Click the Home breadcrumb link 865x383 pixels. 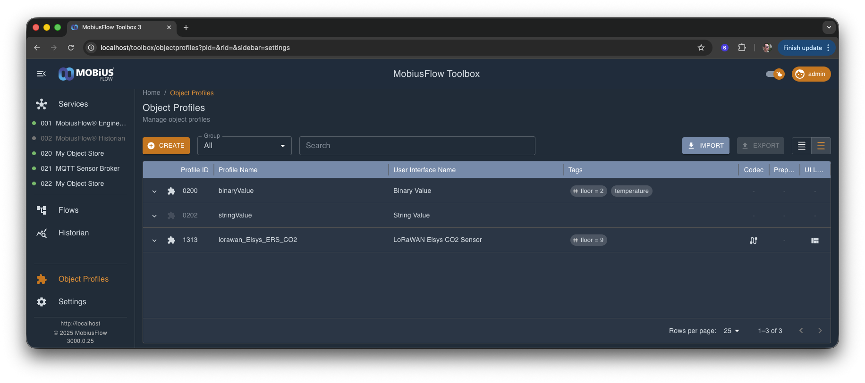(151, 93)
